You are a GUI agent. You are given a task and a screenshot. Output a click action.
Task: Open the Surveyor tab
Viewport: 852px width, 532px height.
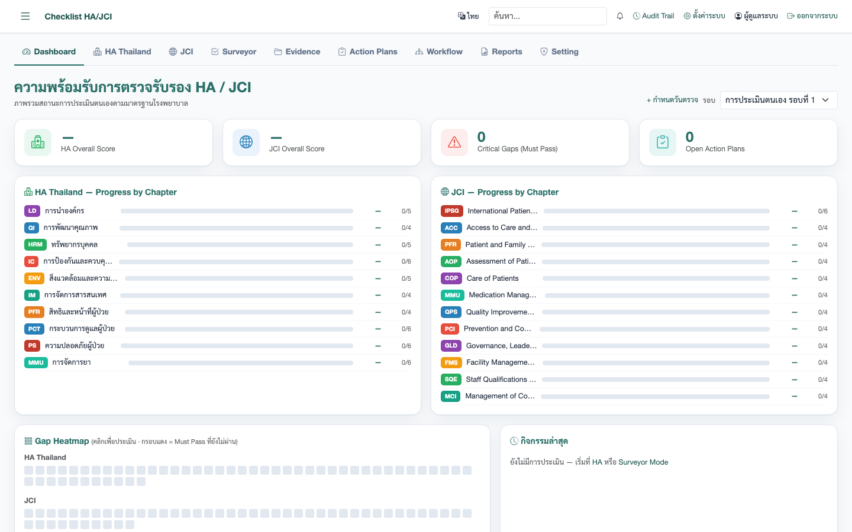coord(234,51)
